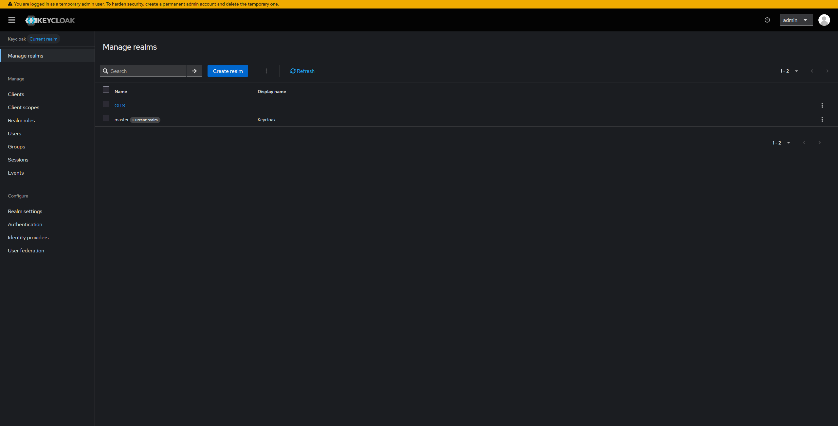
Task: Select all realms with header checkbox
Action: pyautogui.click(x=106, y=90)
